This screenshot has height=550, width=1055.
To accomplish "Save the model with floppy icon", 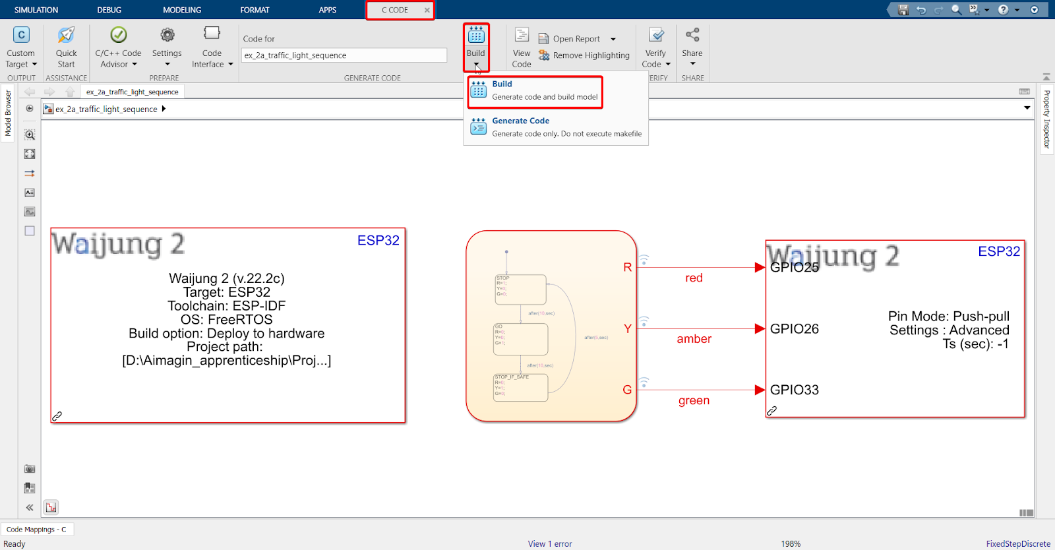I will (x=903, y=10).
